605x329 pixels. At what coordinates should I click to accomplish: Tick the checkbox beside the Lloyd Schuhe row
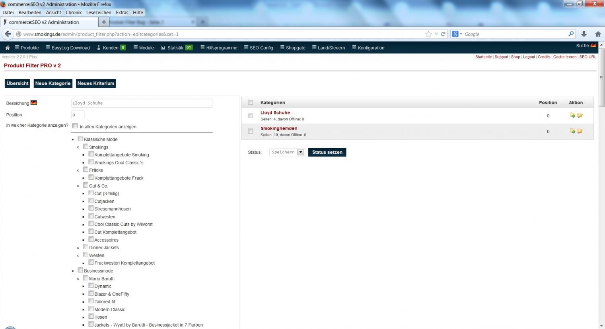tap(251, 116)
